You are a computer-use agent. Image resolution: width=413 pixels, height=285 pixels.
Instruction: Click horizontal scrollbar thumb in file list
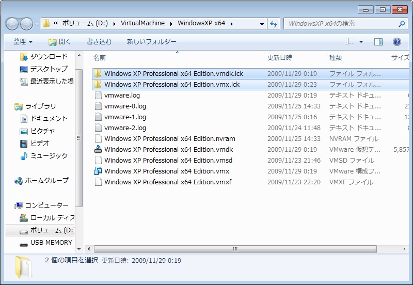pyautogui.click(x=235, y=249)
